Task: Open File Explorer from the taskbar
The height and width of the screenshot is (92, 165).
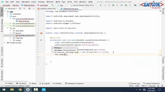Action: coord(12,90)
